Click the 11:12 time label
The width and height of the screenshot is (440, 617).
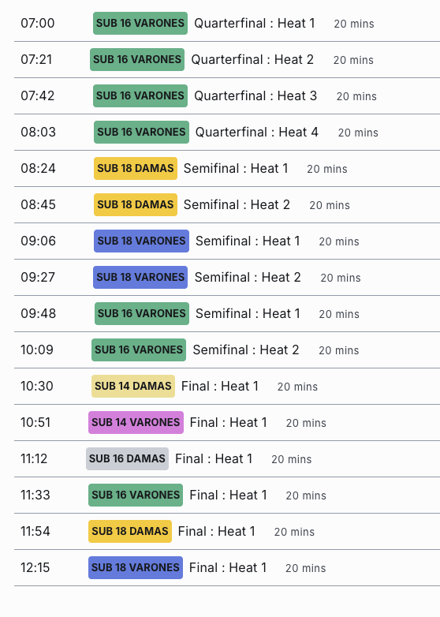(34, 458)
